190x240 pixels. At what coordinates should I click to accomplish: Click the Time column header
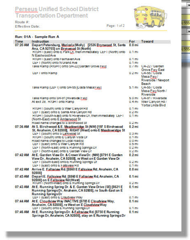click(19, 42)
